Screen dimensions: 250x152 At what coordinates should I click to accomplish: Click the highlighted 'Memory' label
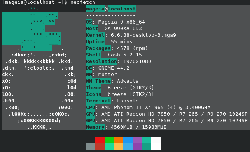click(95, 127)
